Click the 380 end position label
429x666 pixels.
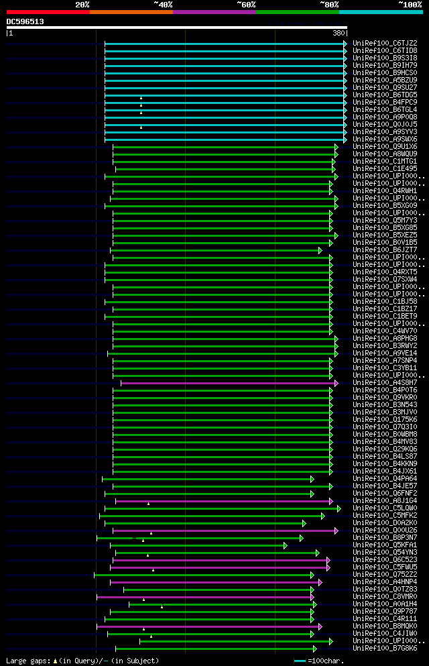click(339, 33)
